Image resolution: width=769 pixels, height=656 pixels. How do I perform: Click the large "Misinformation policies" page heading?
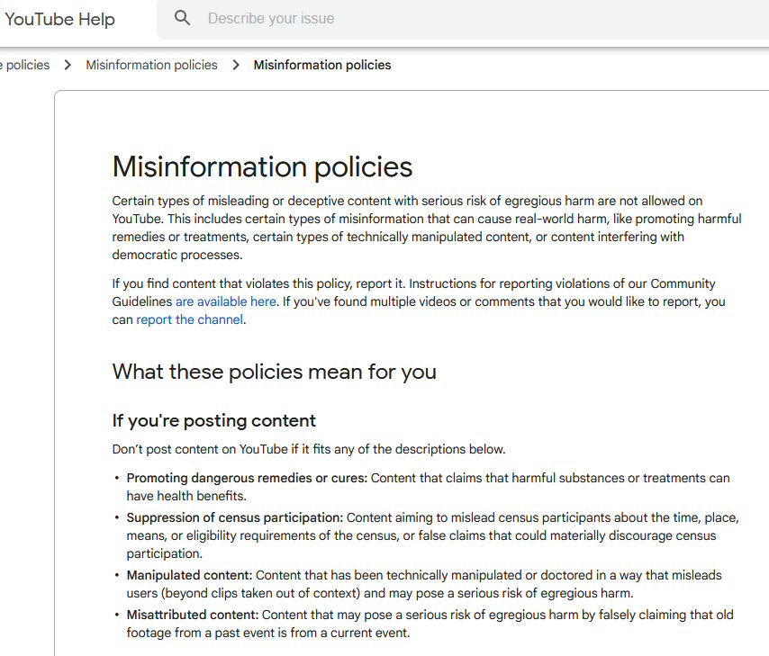point(262,166)
